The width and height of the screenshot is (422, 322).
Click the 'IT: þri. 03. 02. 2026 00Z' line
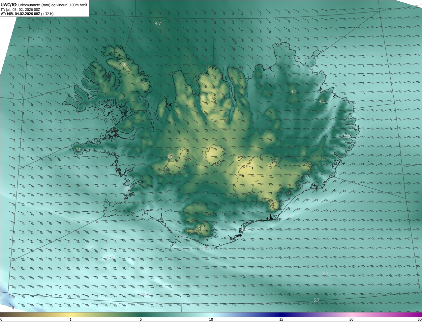pyautogui.click(x=20, y=9)
